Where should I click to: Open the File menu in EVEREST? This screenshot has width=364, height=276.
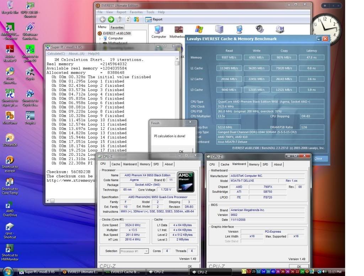[x=100, y=12]
